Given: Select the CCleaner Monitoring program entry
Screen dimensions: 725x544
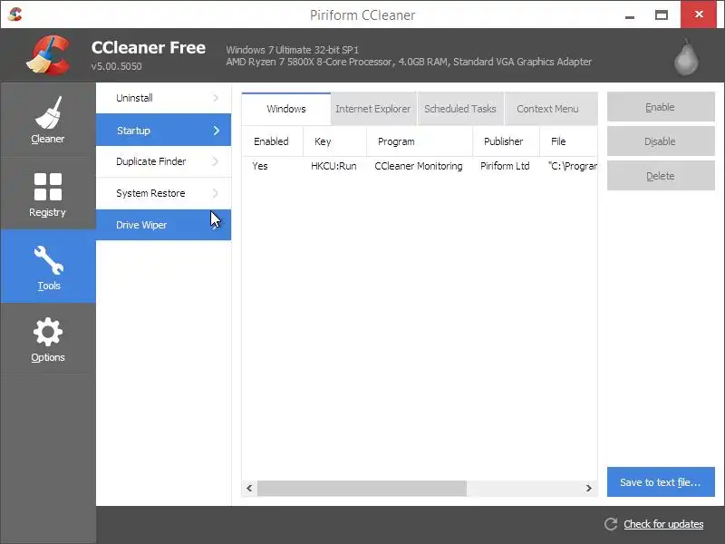Looking at the screenshot, I should (x=419, y=166).
